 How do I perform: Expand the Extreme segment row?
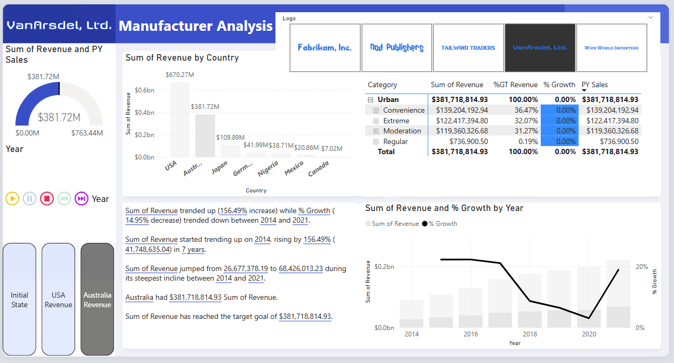(x=376, y=121)
